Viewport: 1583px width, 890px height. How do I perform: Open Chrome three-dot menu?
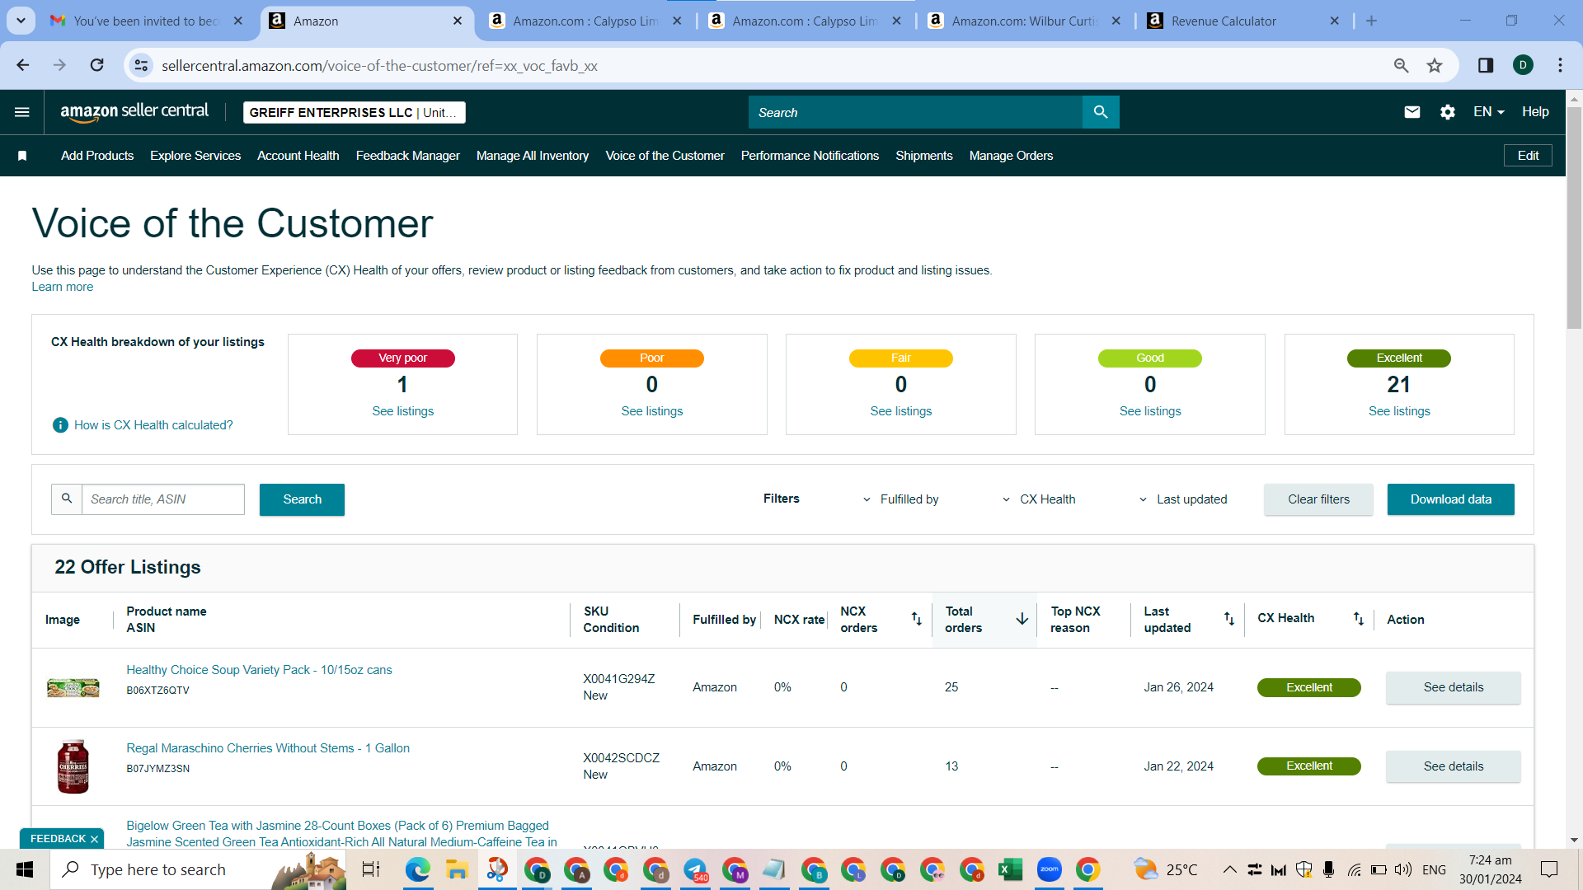point(1560,65)
